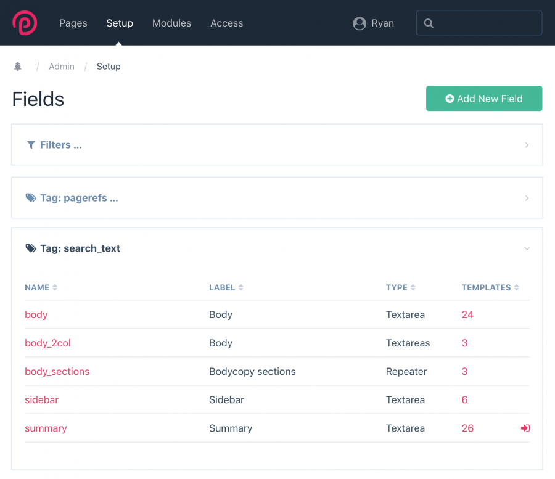
Task: Click the search_text tag icon
Action: (x=31, y=248)
